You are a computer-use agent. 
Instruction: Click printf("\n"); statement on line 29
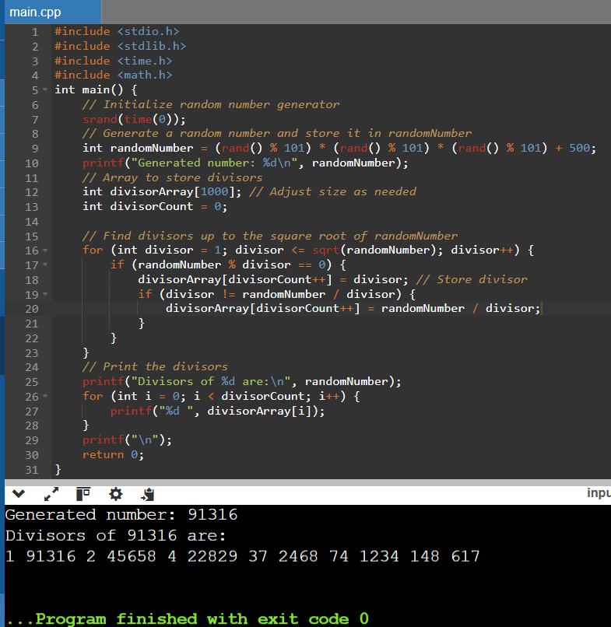pyautogui.click(x=127, y=440)
